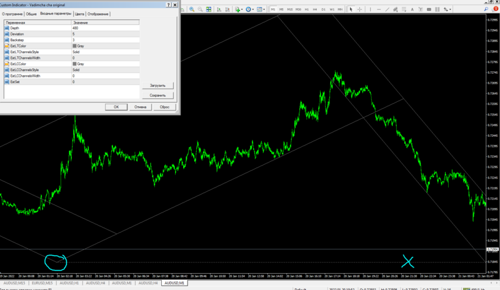Image resolution: width=500 pixels, height=290 pixels.
Task: Select the text A drawing tool
Action: click(x=412, y=9)
